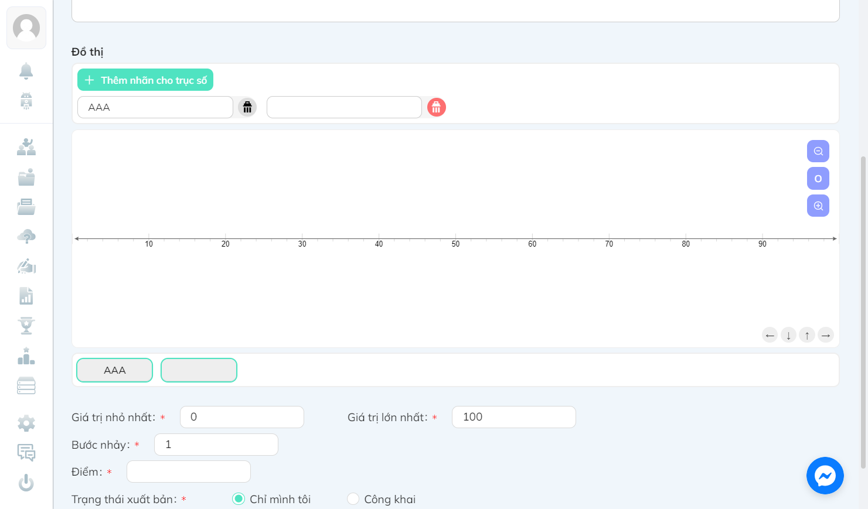The image size is (868, 509).
Task: Open the open-folder documents sidebar icon
Action: [x=26, y=207]
